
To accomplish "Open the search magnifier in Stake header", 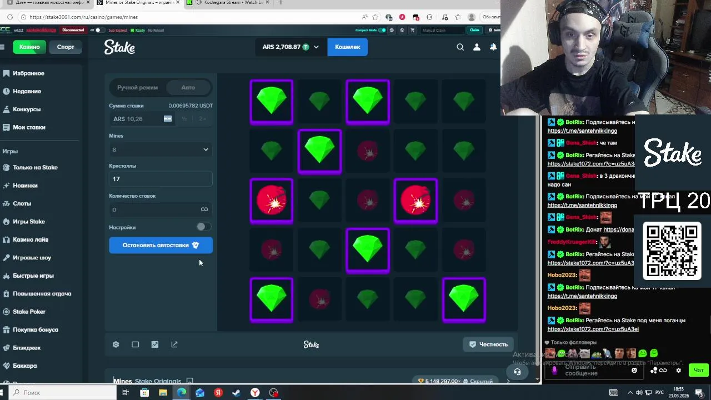I will [x=460, y=47].
